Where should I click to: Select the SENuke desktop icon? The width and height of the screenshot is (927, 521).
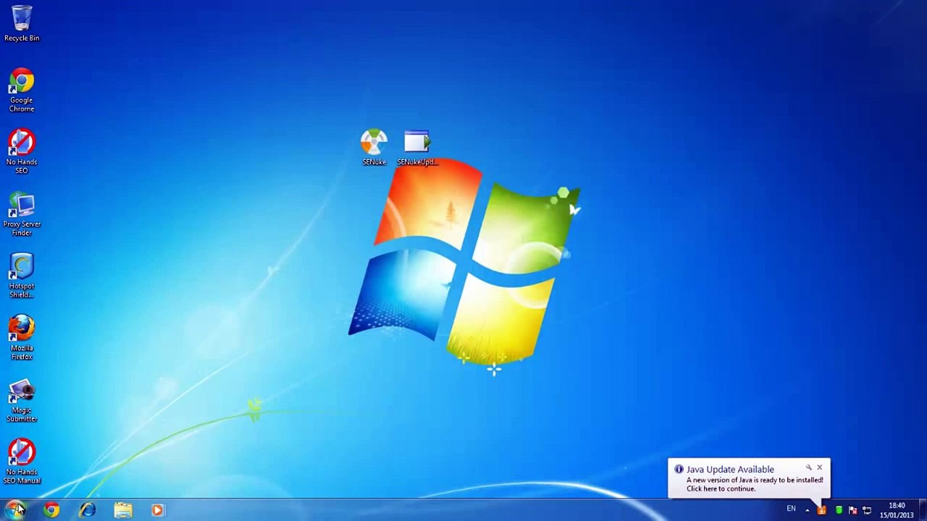click(x=374, y=148)
